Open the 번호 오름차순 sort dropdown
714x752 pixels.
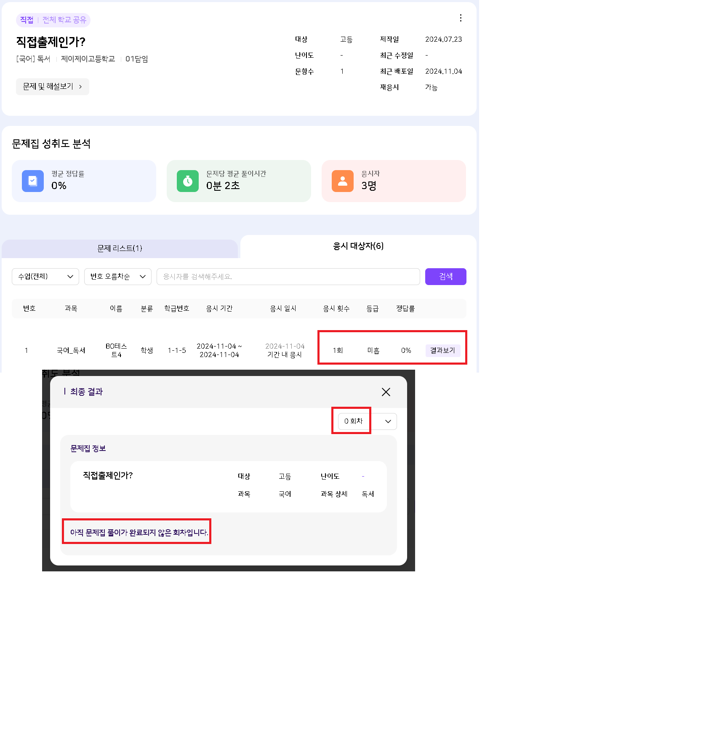118,277
